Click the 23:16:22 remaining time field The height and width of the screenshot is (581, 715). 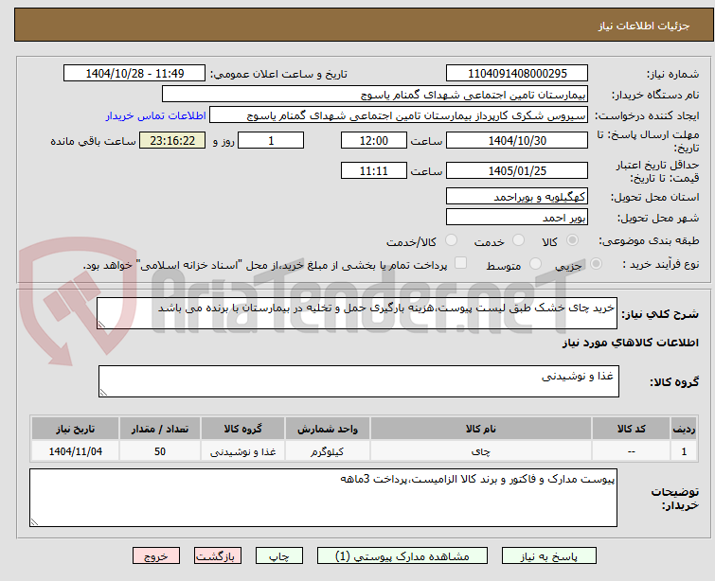coord(172,140)
